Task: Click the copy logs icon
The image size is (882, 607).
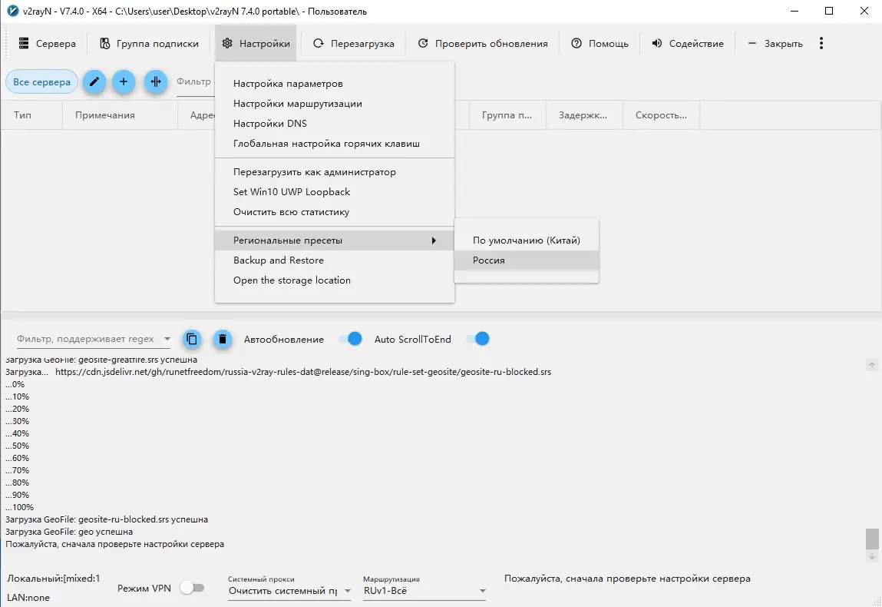Action: point(191,339)
